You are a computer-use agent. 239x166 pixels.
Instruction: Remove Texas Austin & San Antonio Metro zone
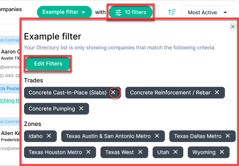(157, 136)
